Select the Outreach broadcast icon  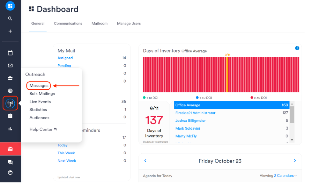10,103
